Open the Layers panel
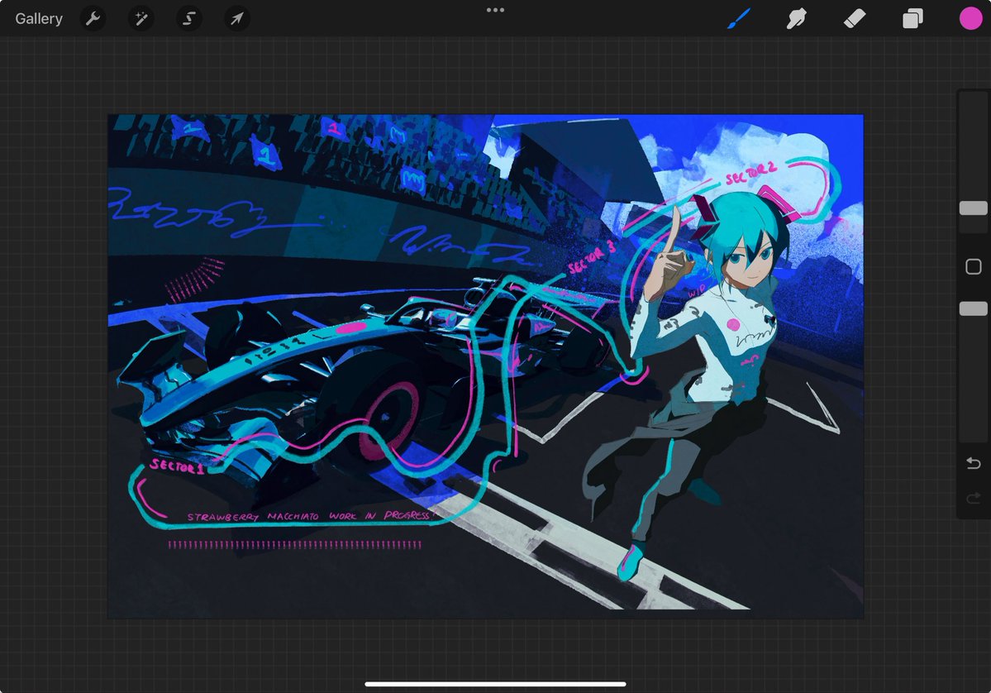The height and width of the screenshot is (693, 991). tap(912, 19)
